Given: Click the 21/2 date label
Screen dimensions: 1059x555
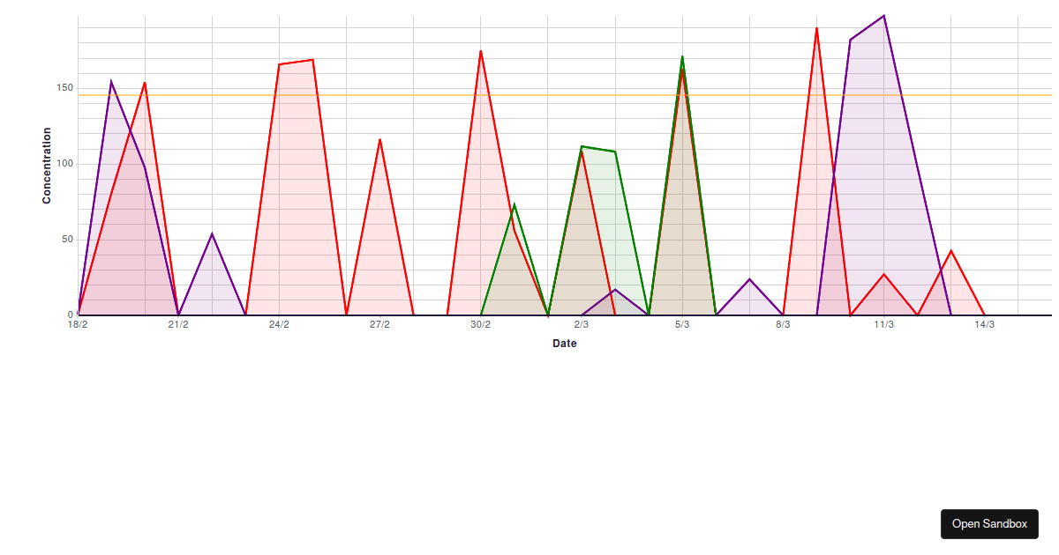Looking at the screenshot, I should [x=178, y=324].
